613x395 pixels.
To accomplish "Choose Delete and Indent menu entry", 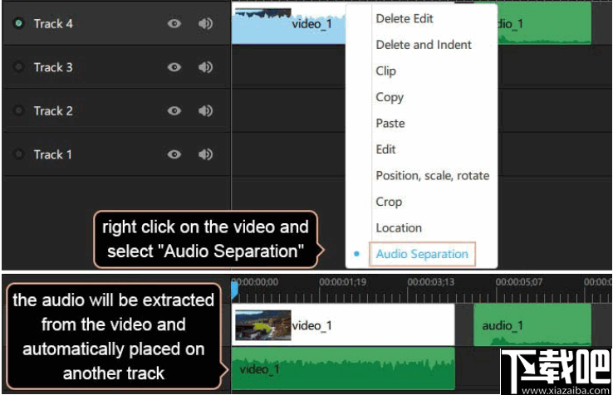I will pyautogui.click(x=424, y=45).
